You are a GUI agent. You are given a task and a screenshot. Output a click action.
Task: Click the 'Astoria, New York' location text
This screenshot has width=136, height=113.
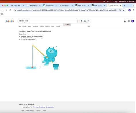(28, 107)
